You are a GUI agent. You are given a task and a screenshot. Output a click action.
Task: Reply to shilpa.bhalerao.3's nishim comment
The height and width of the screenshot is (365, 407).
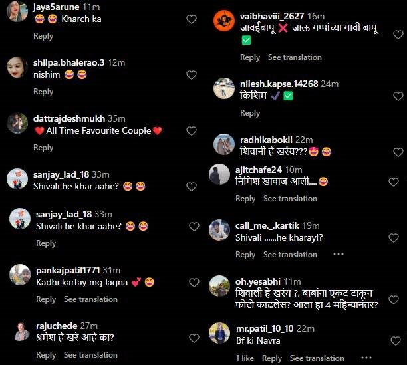pos(43,92)
